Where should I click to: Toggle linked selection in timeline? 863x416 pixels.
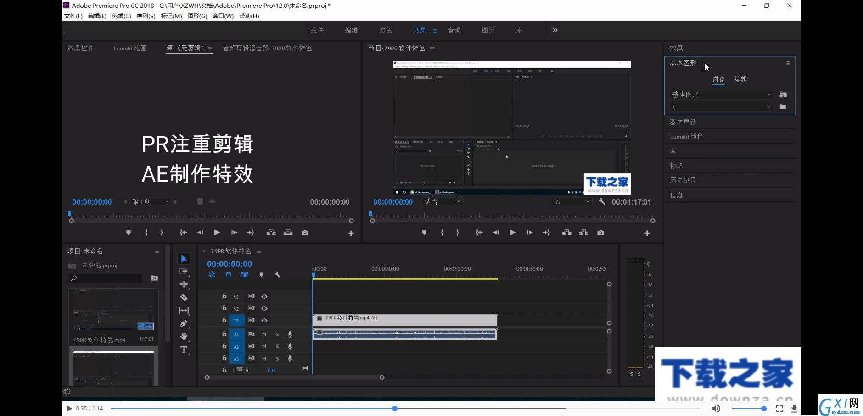[x=244, y=275]
